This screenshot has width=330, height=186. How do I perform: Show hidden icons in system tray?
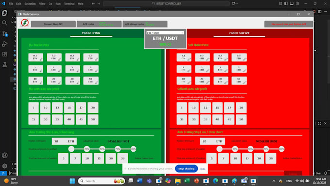274,181
